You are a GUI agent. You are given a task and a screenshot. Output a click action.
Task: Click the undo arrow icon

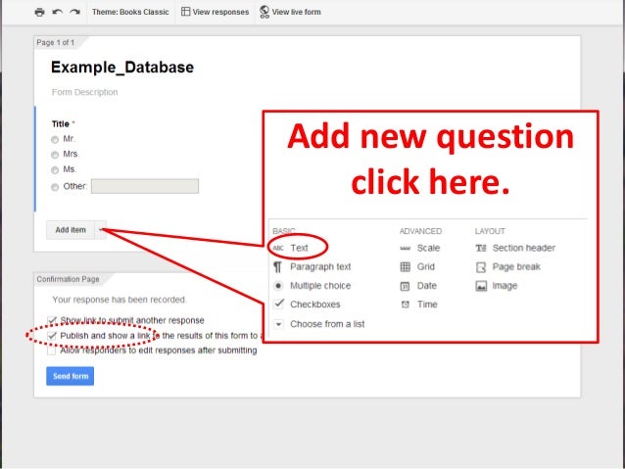(x=57, y=12)
